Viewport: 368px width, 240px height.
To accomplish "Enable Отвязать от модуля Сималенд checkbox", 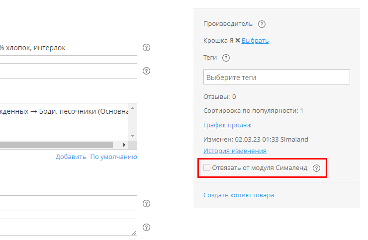I will [x=207, y=168].
